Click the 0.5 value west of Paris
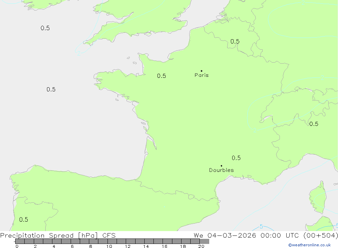Image resolution: width=338 pixels, height=248 pixels. (162, 76)
